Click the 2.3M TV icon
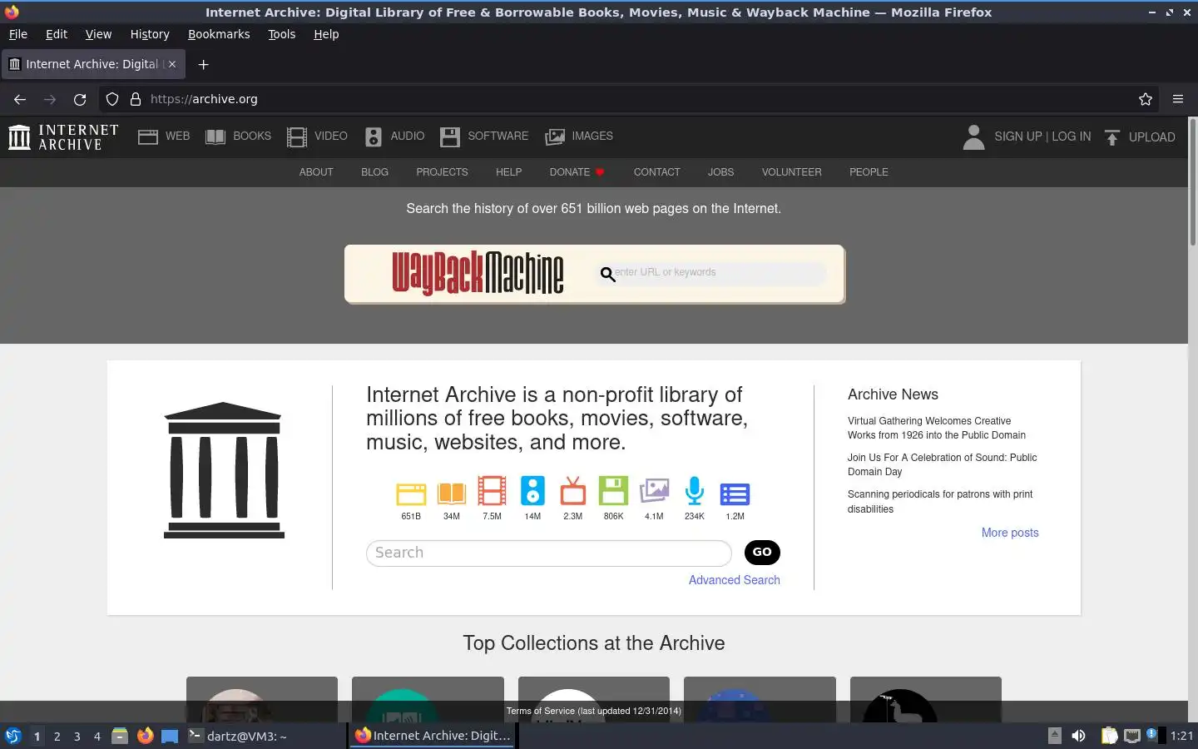 (573, 491)
